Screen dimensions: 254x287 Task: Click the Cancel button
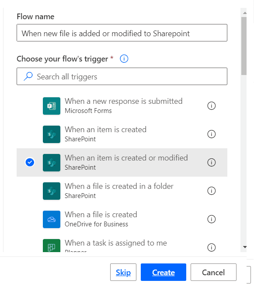(213, 272)
